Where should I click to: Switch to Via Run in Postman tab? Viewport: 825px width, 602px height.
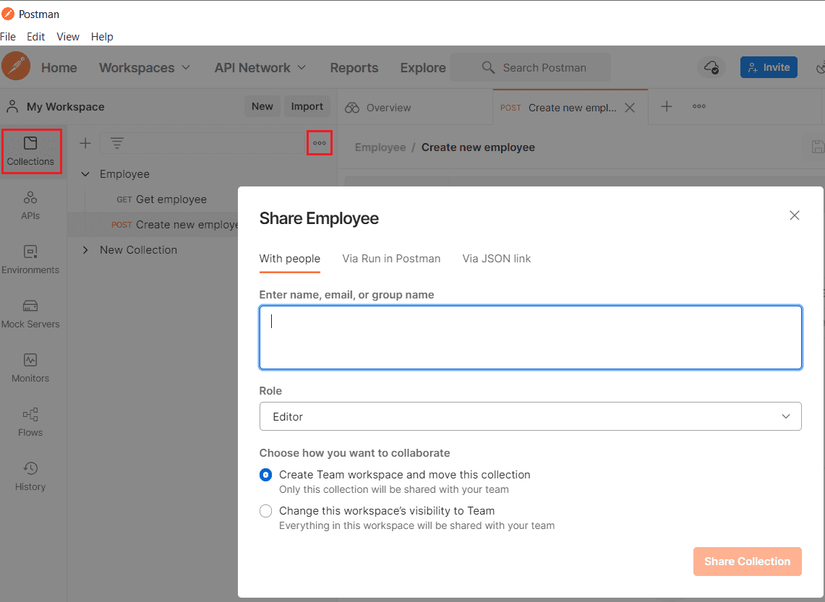[x=391, y=259]
